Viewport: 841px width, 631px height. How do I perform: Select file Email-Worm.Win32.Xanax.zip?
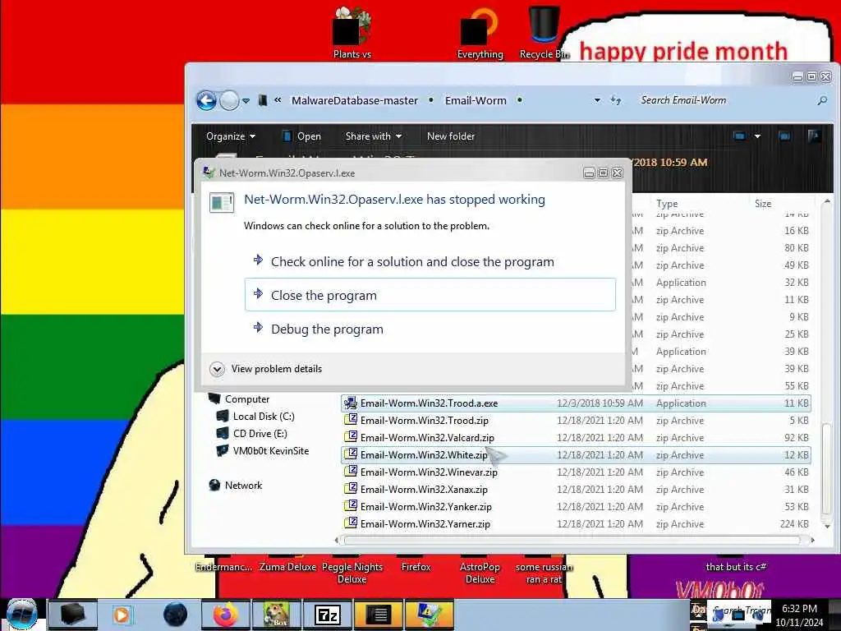(x=576, y=490)
